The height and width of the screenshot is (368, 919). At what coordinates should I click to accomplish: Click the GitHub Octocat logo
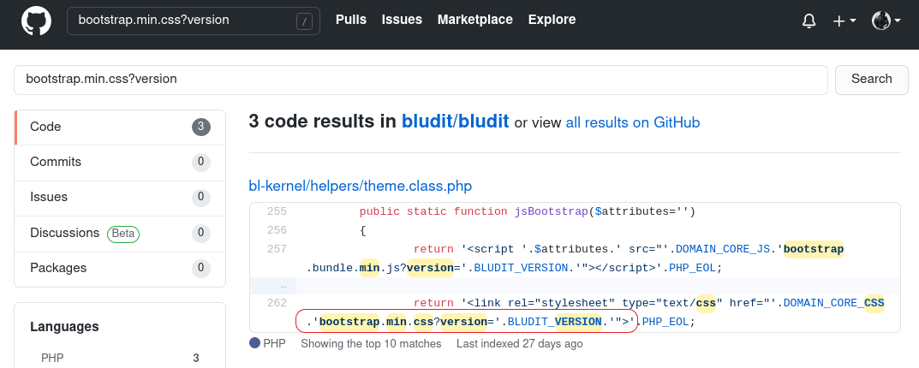coord(36,21)
